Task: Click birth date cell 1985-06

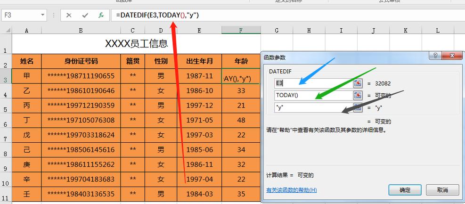Action: tap(199, 150)
